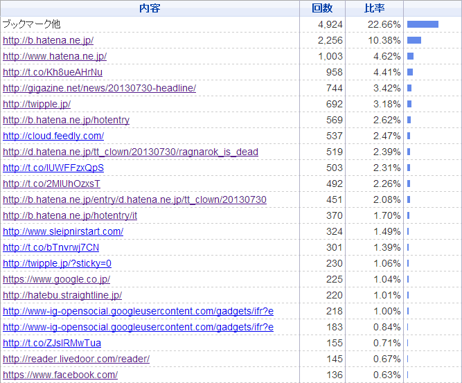
Task: Select the count value 958
Action: click(x=335, y=72)
